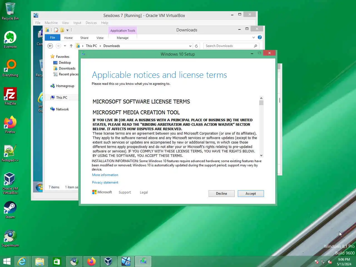Switch to VirtualBox cube taskbar icon
Screen dimensions: 356x267
(x=108, y=261)
